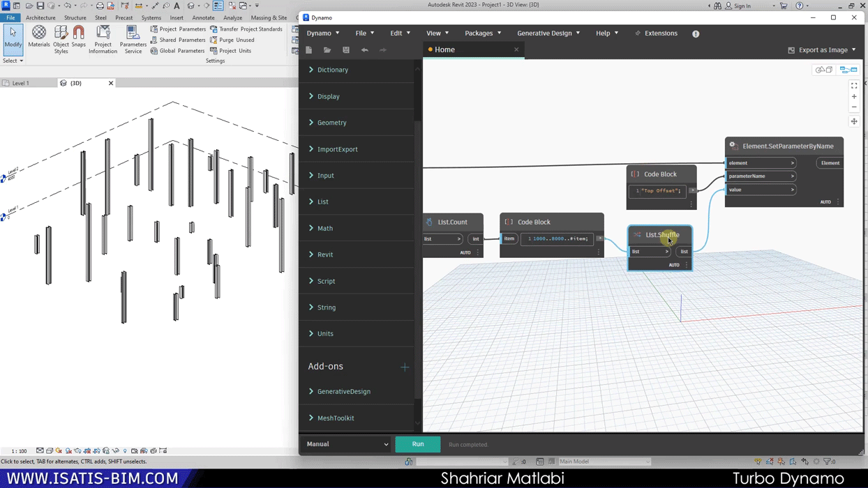Screen dimensions: 868x488
Task: Click Project Parameters button
Action: coord(178,29)
